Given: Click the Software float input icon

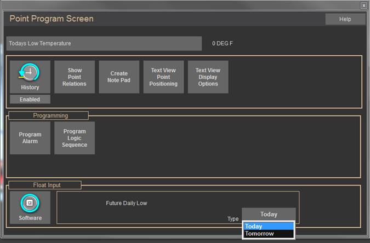Looking at the screenshot, I should pos(30,204).
